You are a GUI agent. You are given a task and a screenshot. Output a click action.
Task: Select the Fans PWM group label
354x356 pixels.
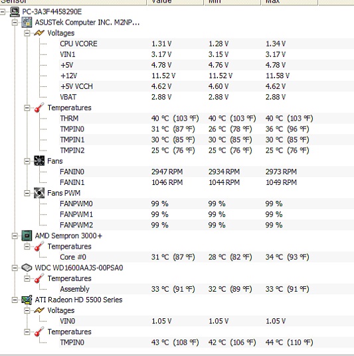pos(64,193)
